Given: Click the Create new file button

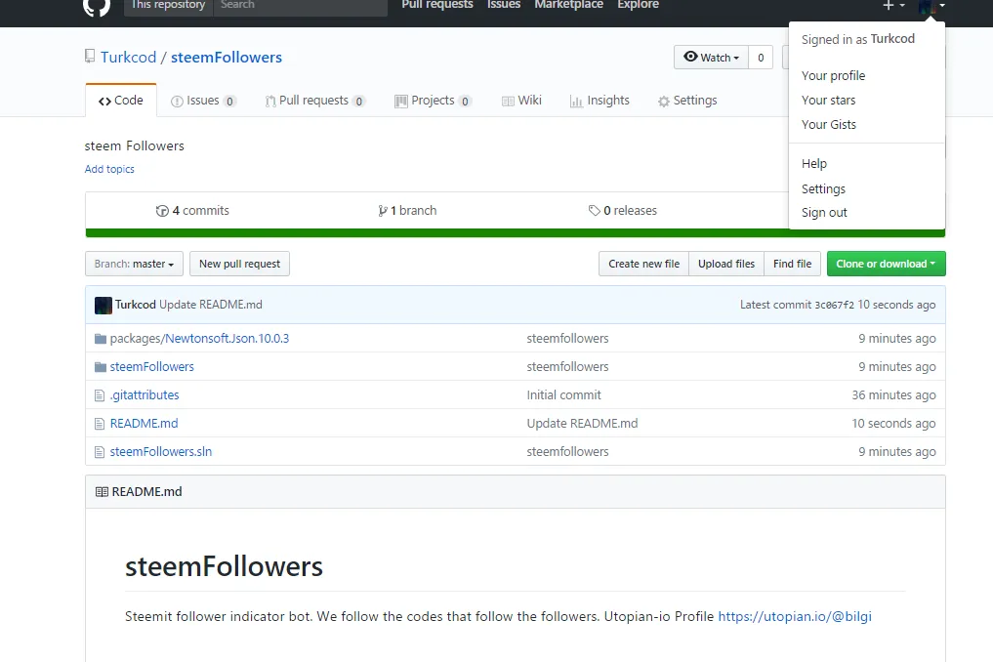Looking at the screenshot, I should [x=644, y=265].
